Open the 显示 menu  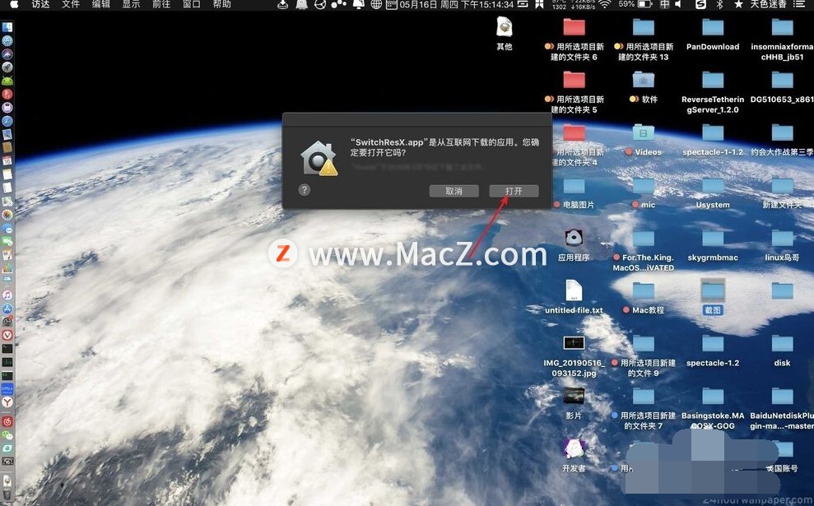131,4
